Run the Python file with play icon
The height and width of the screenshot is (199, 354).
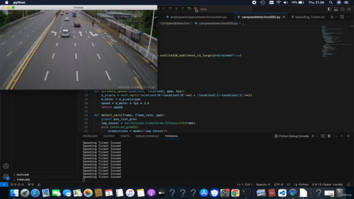tap(332, 17)
